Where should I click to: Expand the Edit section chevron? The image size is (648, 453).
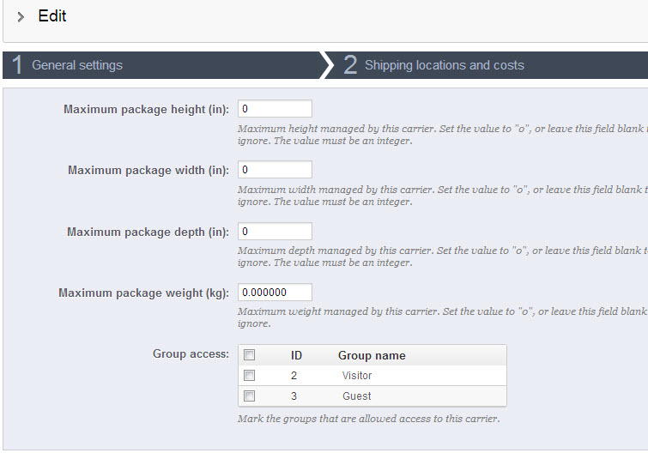point(21,17)
